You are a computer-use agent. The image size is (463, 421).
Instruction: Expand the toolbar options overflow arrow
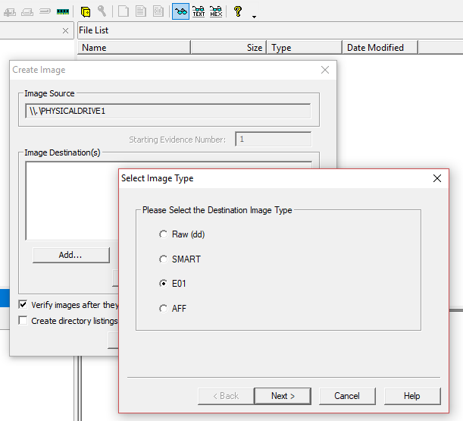click(x=254, y=16)
